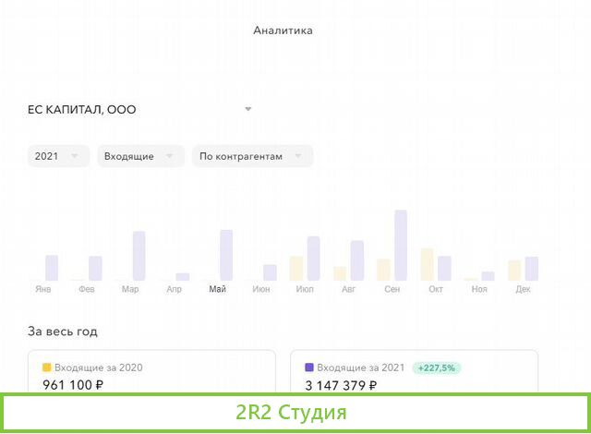This screenshot has height=434, width=591.
Task: Click the Аналитика page title
Action: (x=283, y=30)
